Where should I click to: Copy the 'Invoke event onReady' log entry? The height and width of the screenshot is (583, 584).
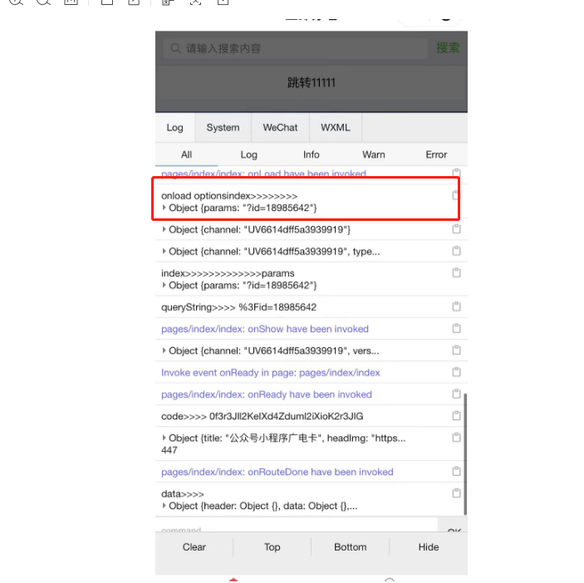point(456,371)
